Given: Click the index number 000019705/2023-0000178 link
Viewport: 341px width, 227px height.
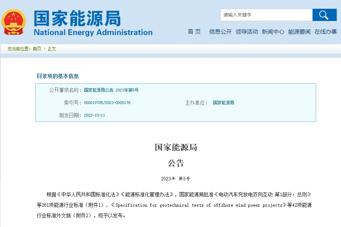Looking at the screenshot, I should point(107,103).
